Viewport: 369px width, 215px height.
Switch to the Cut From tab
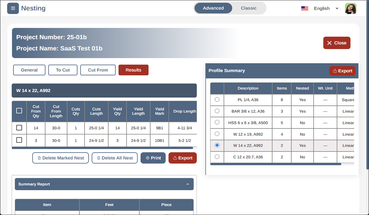(98, 70)
